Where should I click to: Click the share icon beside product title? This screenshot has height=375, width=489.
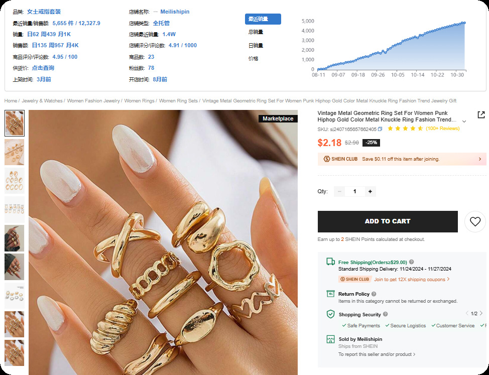(x=481, y=115)
